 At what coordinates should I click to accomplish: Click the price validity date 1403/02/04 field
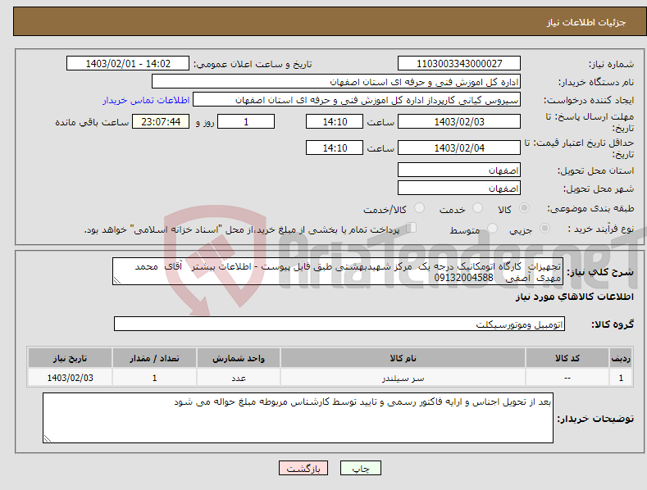pyautogui.click(x=459, y=147)
